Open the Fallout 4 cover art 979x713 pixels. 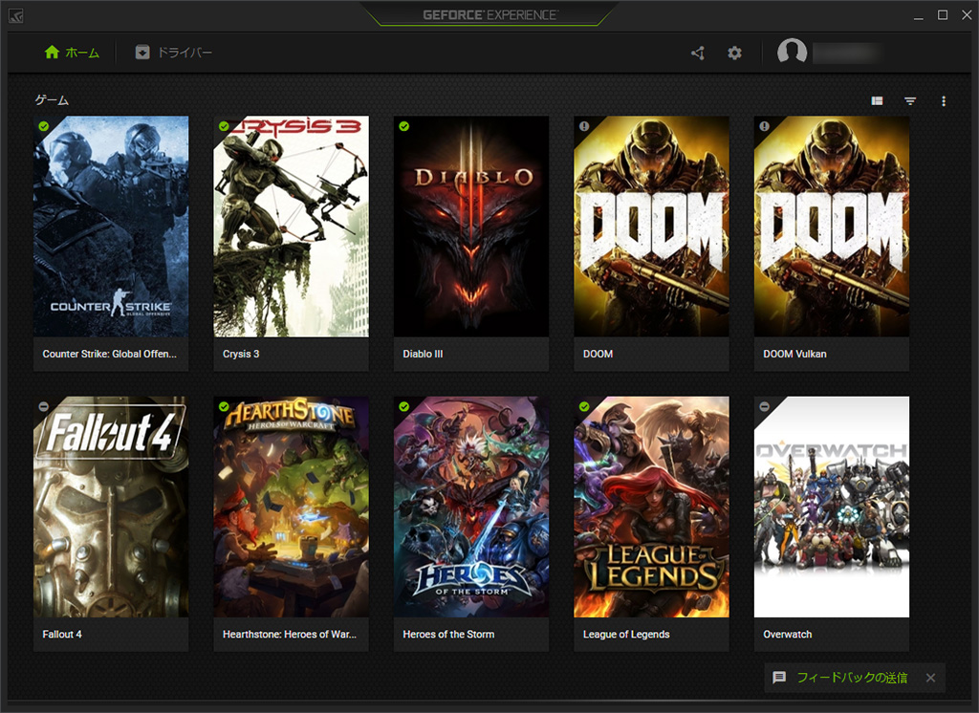coord(111,507)
